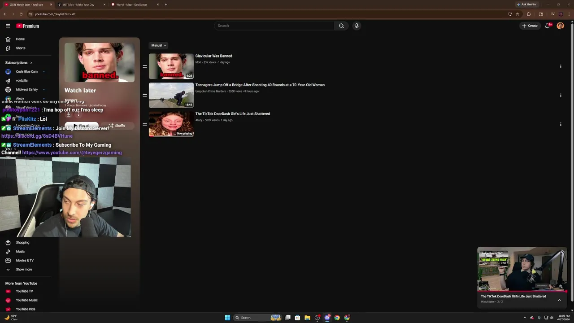Toggle Shuffle for Watch later playlist
Screen dimensions: 574x323
pos(117,126)
